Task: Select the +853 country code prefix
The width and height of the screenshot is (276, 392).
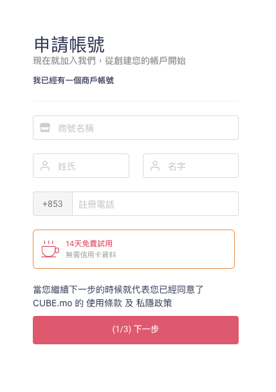Action: [53, 204]
